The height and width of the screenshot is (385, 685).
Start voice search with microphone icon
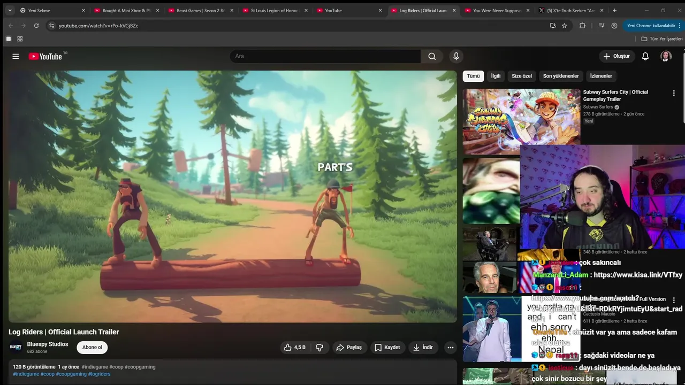point(456,56)
